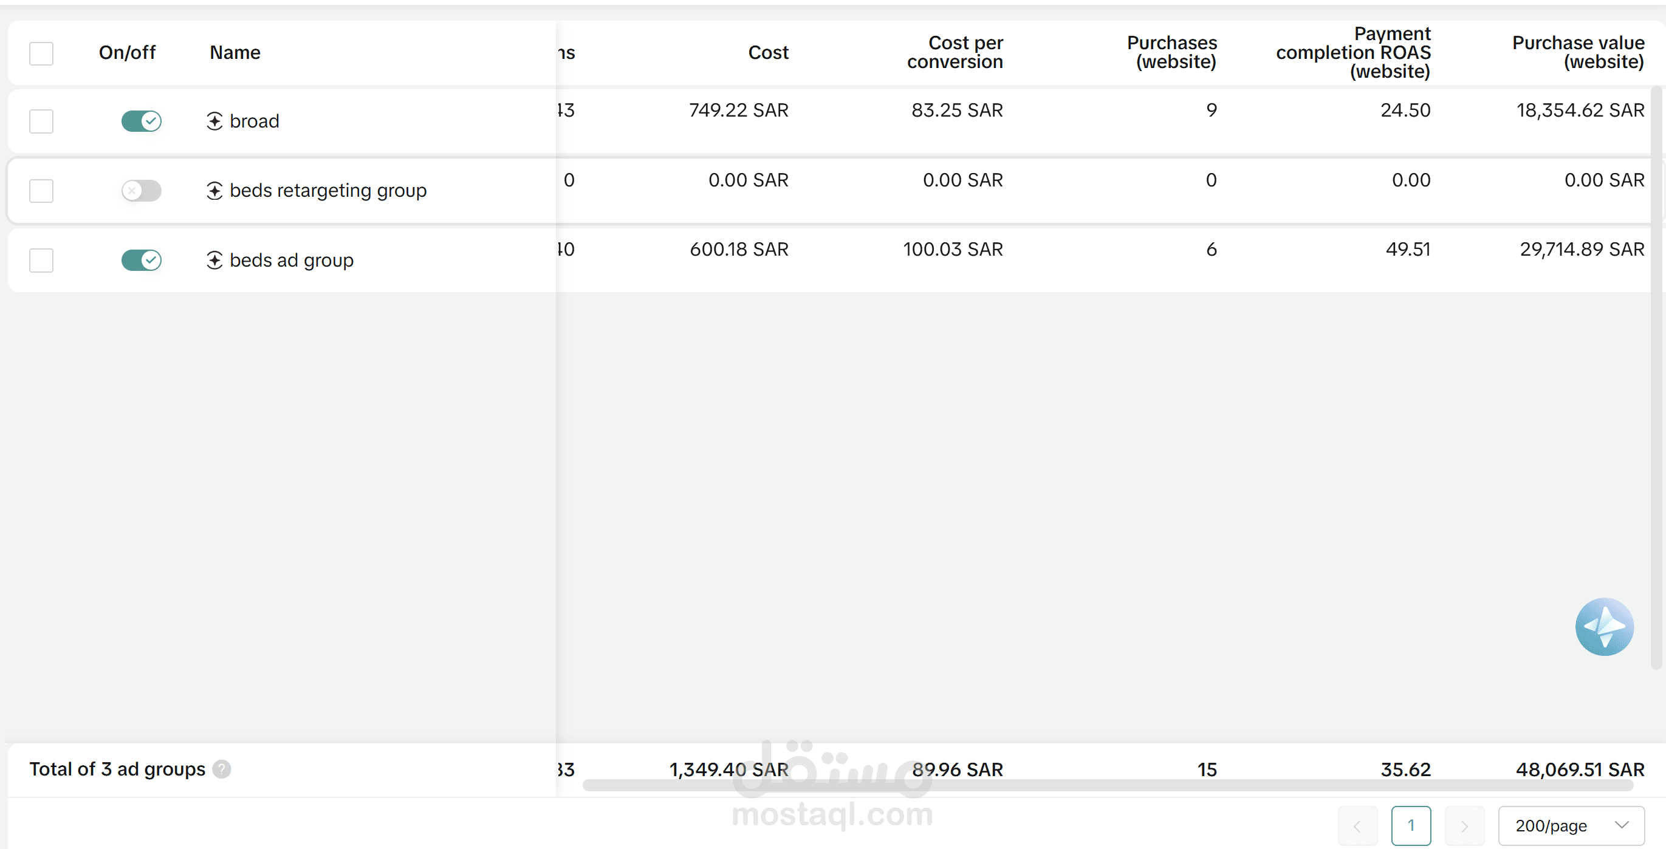Click the icon beside beds ad group
The width and height of the screenshot is (1666, 849).
point(214,260)
